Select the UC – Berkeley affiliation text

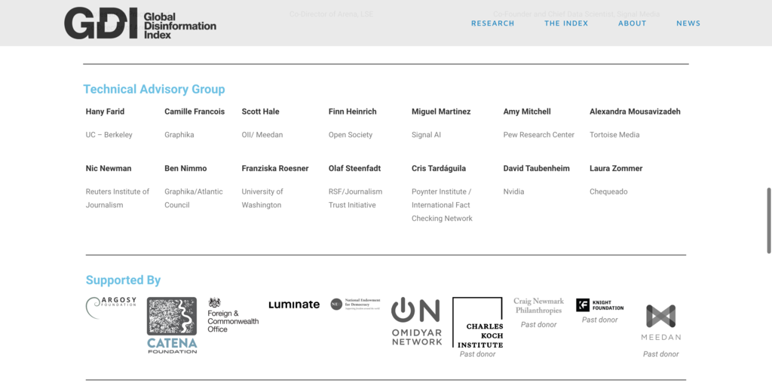(109, 134)
